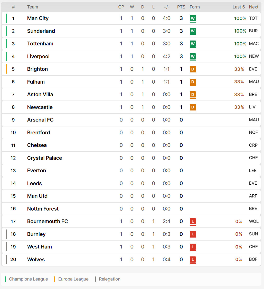Image resolution: width=264 pixels, height=289 pixels.
Task: Open the Crystal Palace team page
Action: pos(44,158)
